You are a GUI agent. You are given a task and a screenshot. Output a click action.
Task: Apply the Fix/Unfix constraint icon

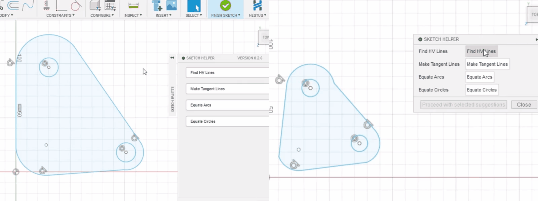47,5
